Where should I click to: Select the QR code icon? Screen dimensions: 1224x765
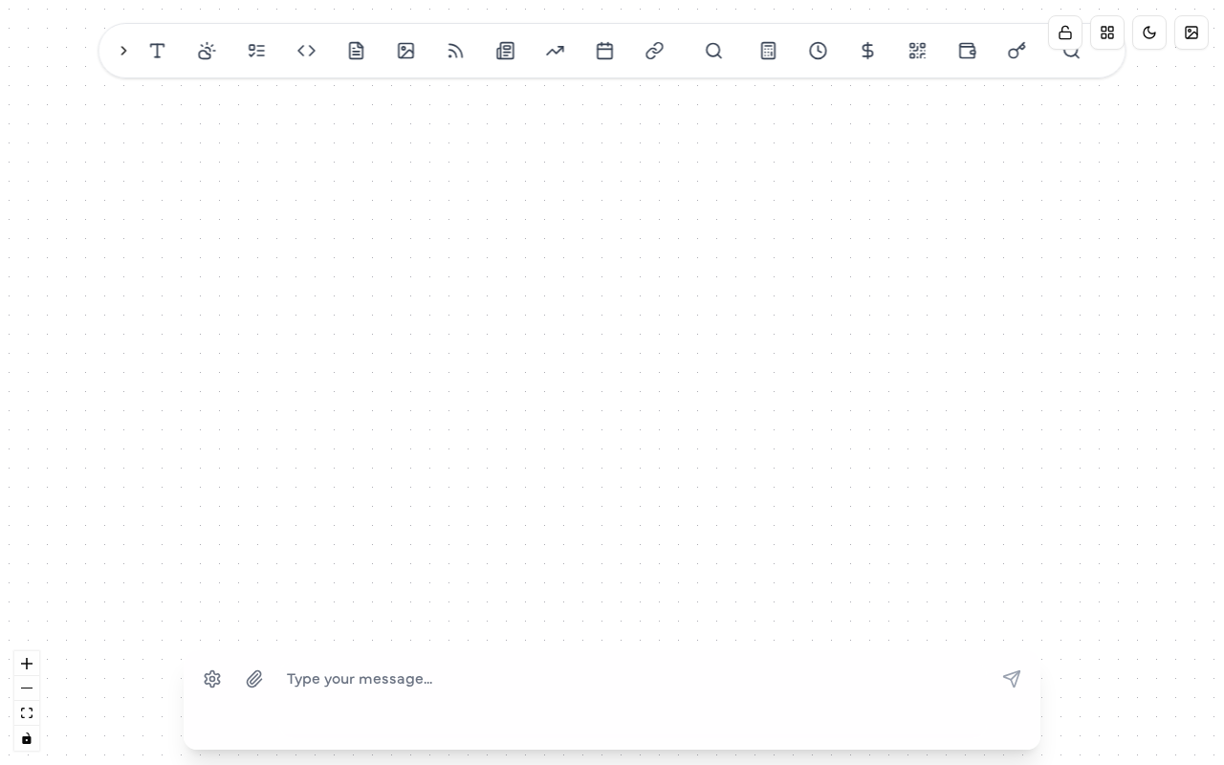(917, 51)
